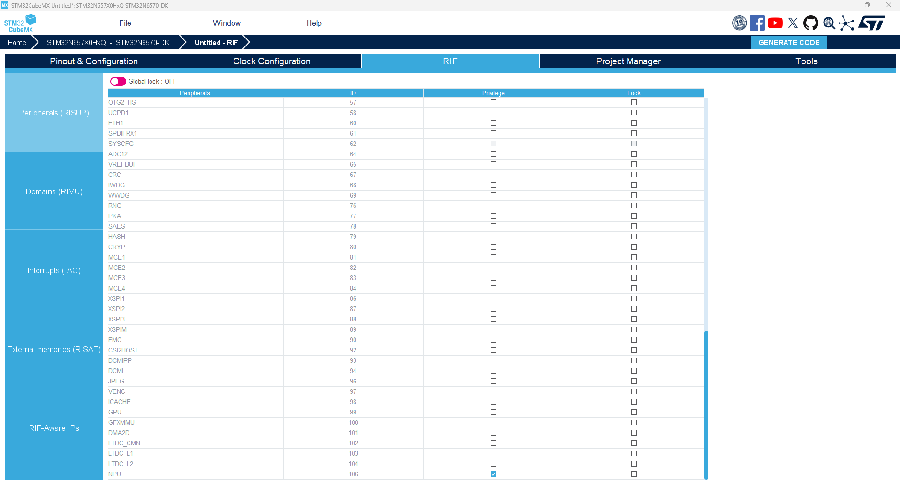Open the Window menu
900x482 pixels.
point(227,23)
